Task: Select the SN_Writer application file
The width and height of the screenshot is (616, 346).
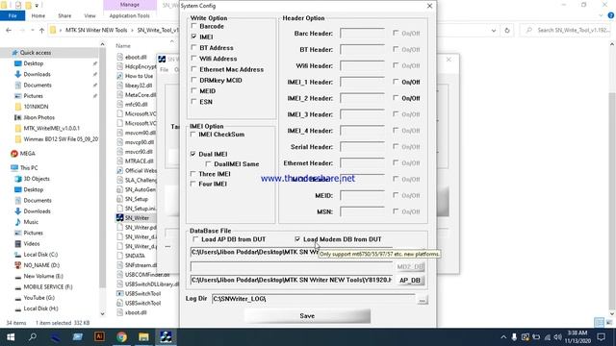Action: tap(137, 218)
